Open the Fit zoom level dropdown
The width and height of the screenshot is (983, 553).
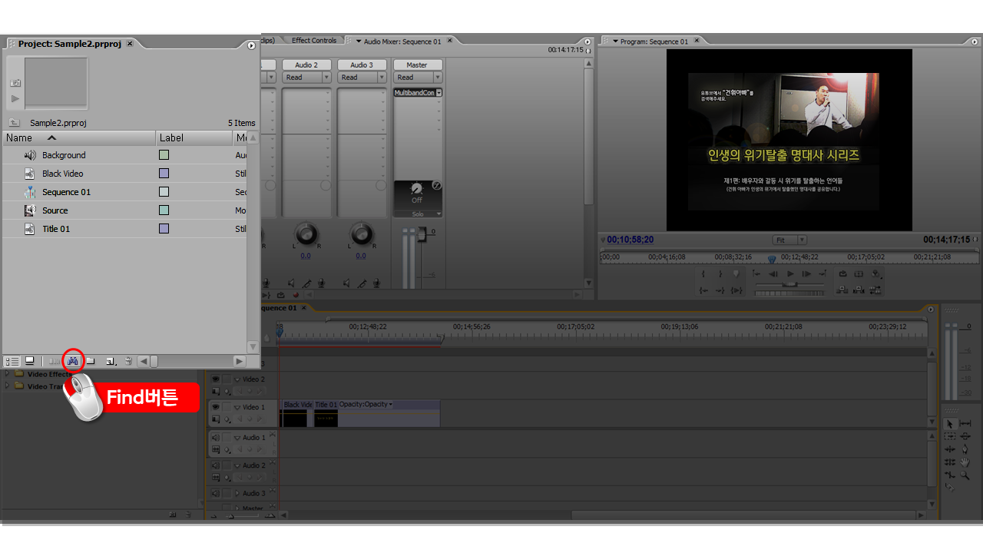789,240
